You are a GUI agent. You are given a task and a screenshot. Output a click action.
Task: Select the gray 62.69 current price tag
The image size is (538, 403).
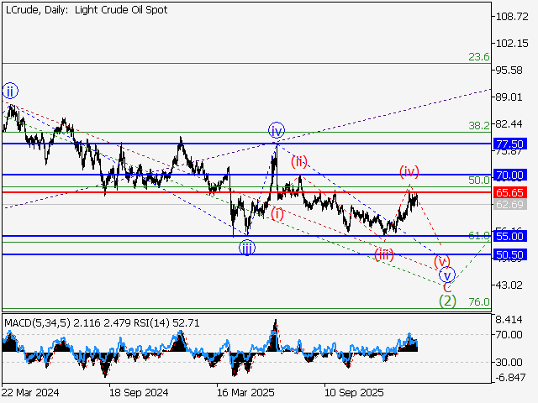coord(510,204)
